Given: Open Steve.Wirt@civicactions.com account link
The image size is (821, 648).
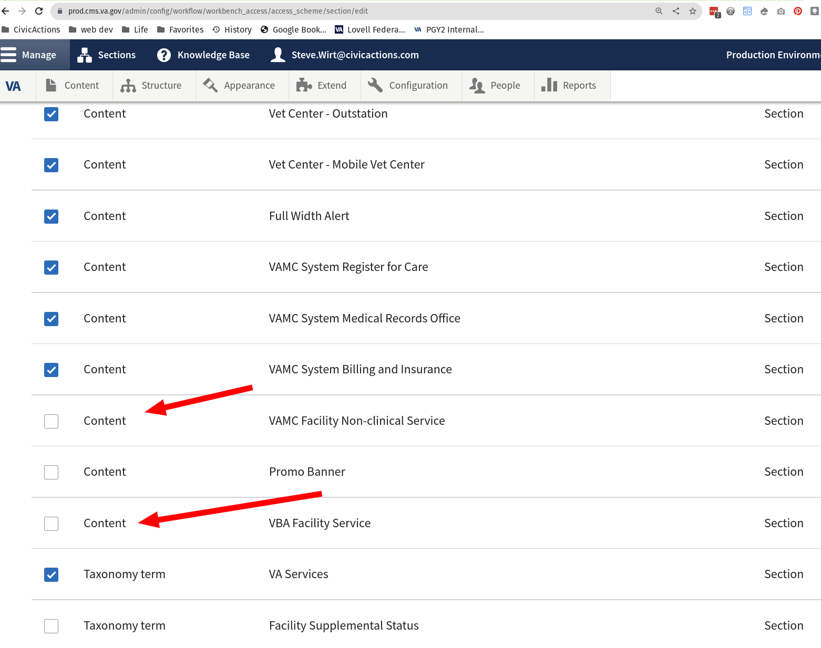Looking at the screenshot, I should 345,55.
